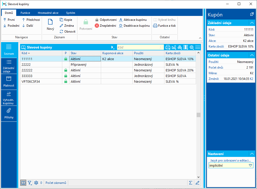Collapse the Základní údaje panel section
257x189 pixels.
click(252, 23)
